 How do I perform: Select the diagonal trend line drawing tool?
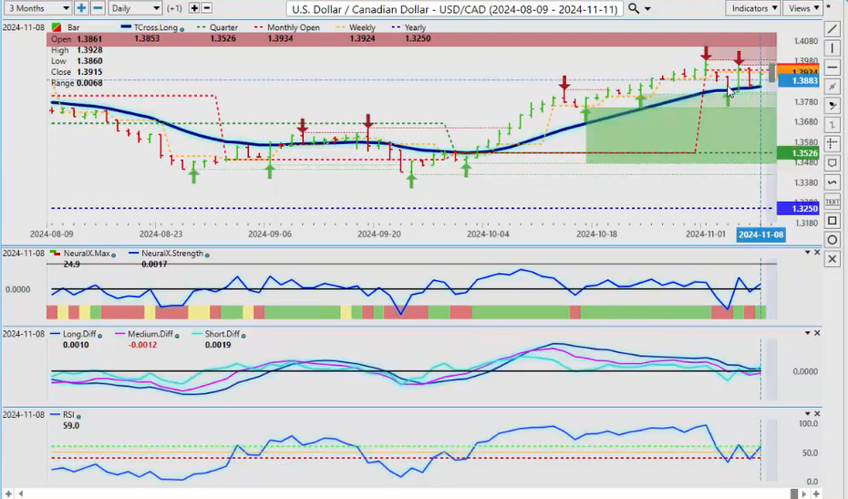click(x=832, y=29)
